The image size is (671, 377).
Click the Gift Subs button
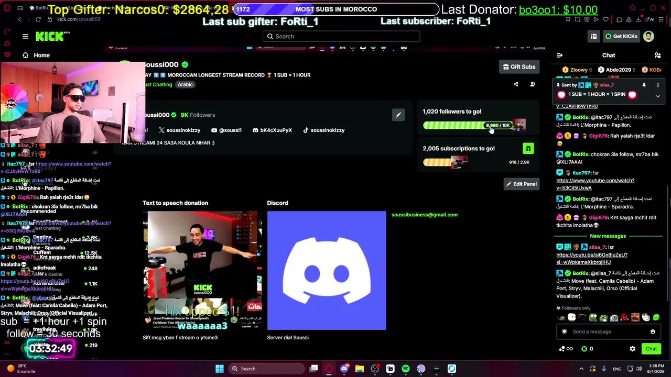tap(519, 66)
